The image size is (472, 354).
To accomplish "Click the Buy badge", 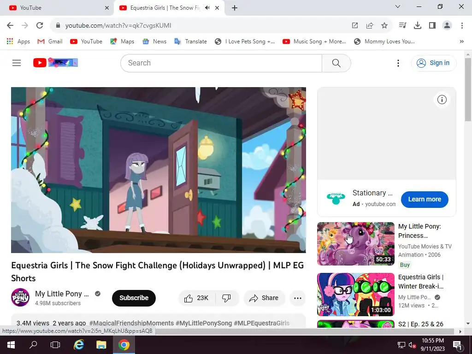I will point(405,265).
